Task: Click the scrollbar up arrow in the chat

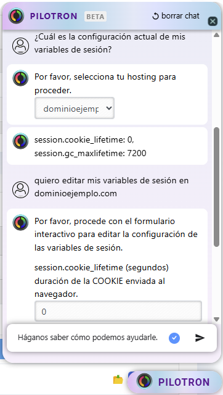Action: [x=216, y=35]
